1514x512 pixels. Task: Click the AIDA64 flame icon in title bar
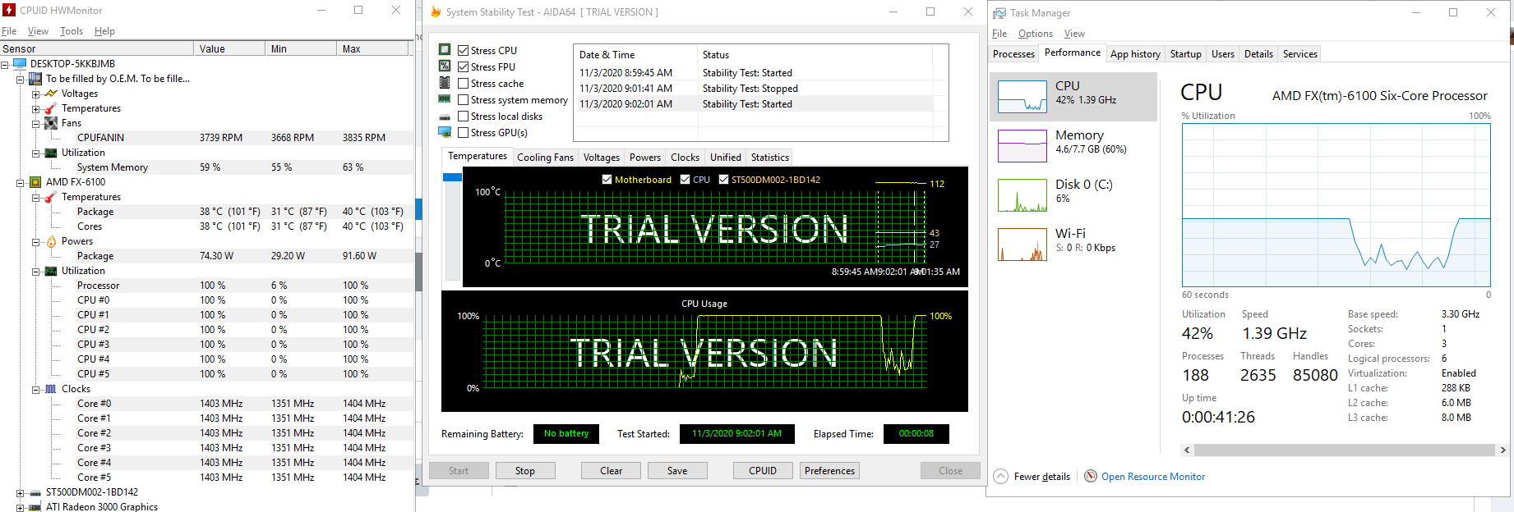point(436,11)
